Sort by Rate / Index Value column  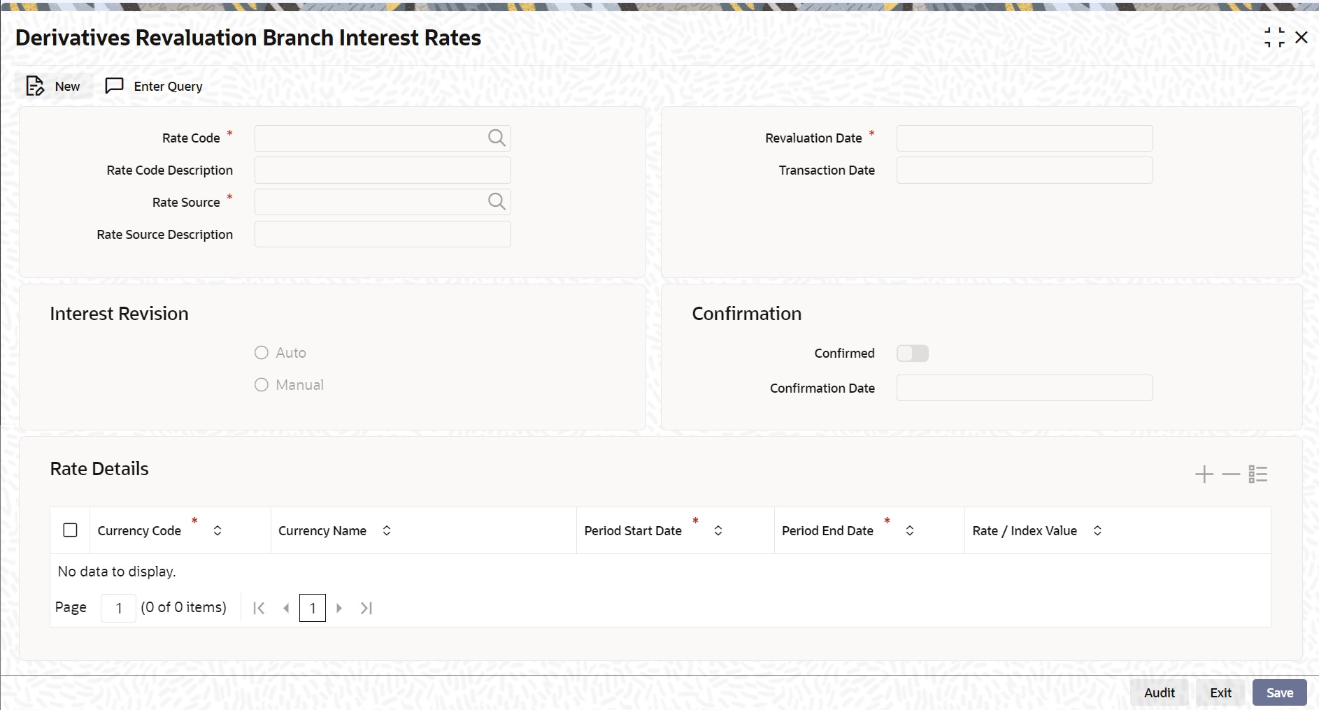(x=1097, y=531)
